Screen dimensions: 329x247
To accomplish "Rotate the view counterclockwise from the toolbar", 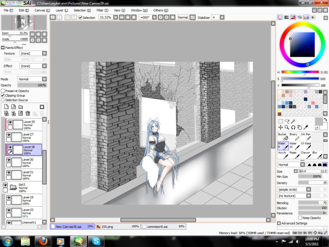I will coord(161,17).
